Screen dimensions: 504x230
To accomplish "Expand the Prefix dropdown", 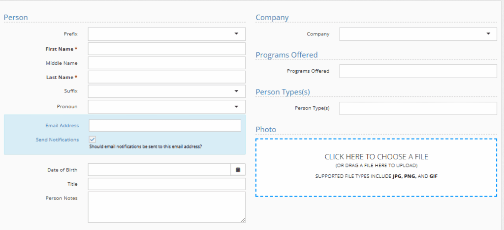I will [x=166, y=34].
